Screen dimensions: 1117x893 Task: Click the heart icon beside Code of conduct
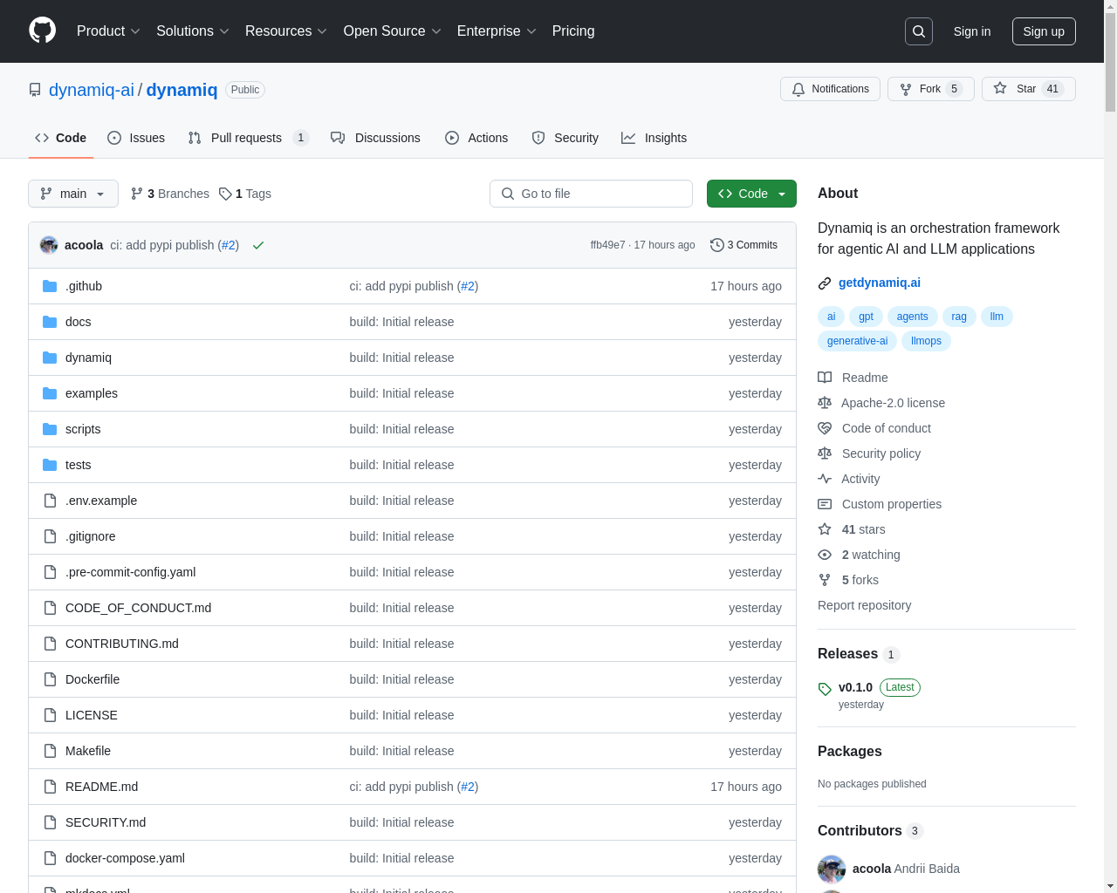click(x=825, y=428)
